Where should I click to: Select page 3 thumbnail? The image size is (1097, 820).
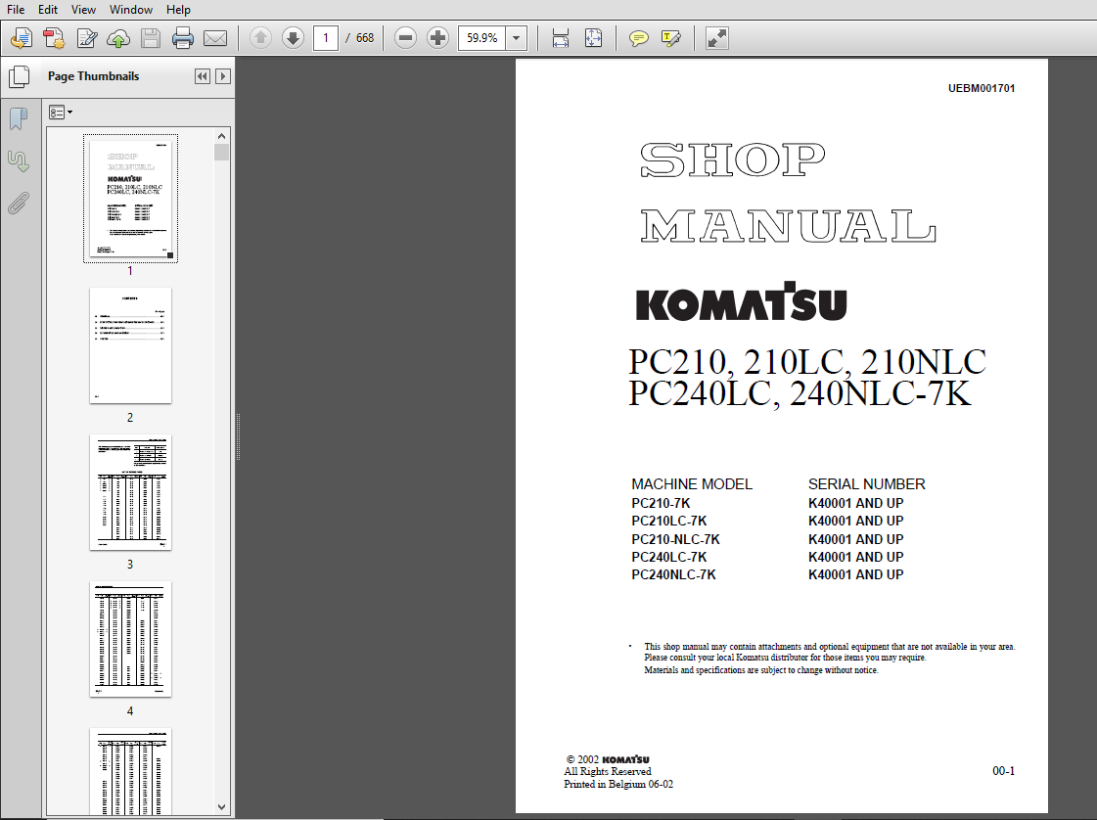(x=130, y=492)
